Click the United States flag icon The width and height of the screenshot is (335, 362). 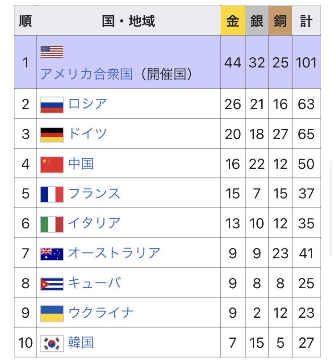[x=52, y=52]
